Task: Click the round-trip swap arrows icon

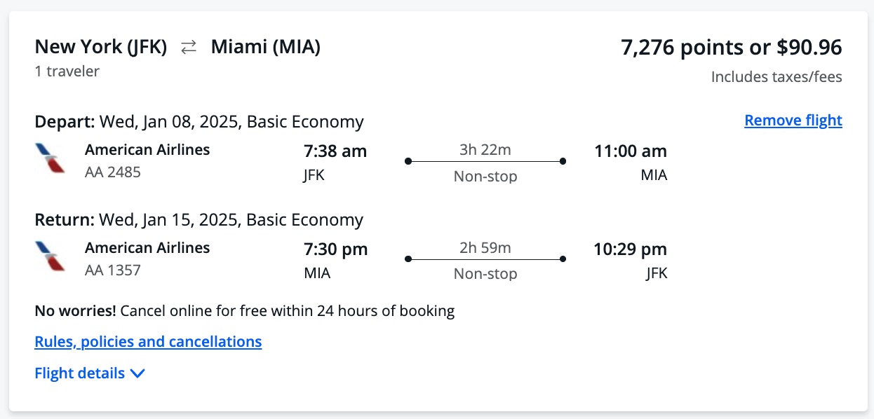Action: [x=188, y=47]
